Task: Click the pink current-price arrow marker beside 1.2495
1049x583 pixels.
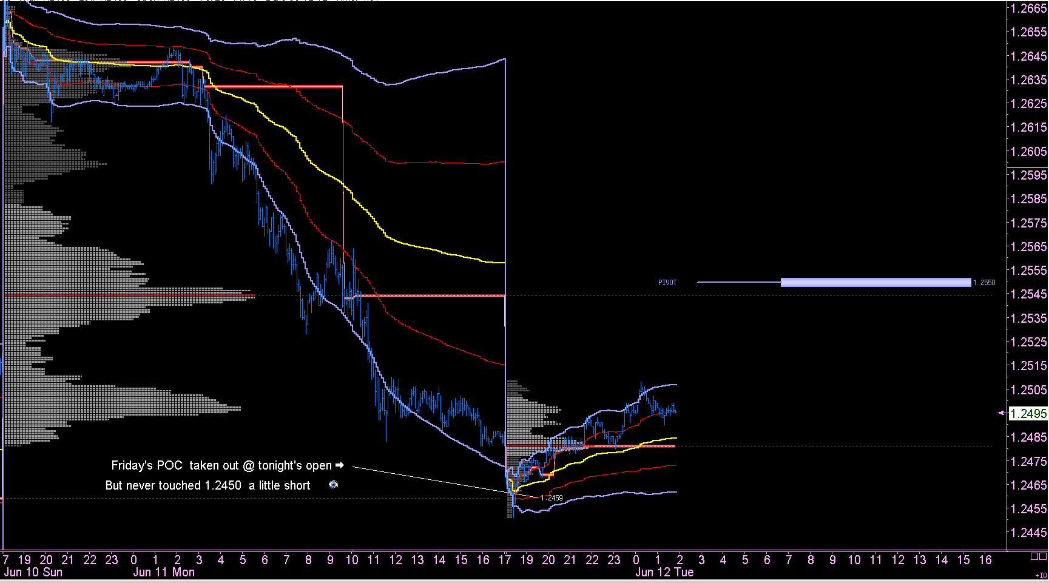Action: [x=1002, y=413]
